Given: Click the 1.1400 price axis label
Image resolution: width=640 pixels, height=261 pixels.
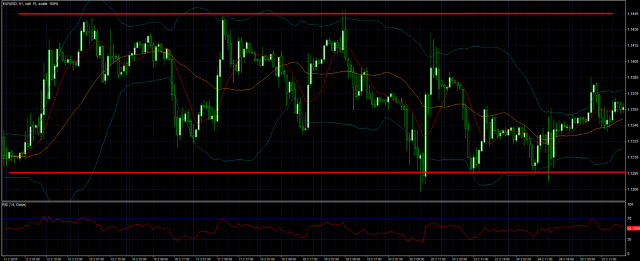Looking at the screenshot, I should (632, 62).
